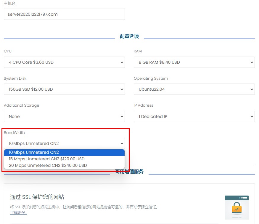The width and height of the screenshot is (259, 224).
Task: Open the Additional Storage dropdown
Action: pyautogui.click(x=64, y=116)
